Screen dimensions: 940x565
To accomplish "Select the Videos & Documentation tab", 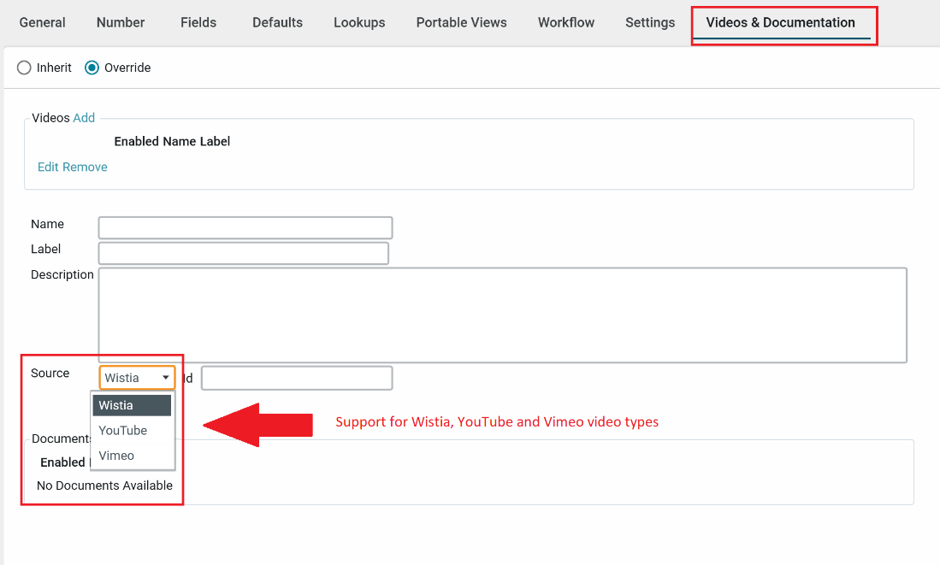I will 780,22.
